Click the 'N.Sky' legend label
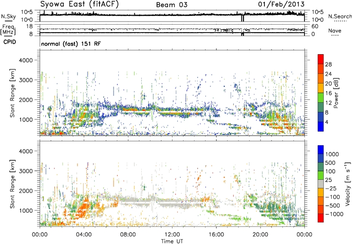 tap(8, 17)
